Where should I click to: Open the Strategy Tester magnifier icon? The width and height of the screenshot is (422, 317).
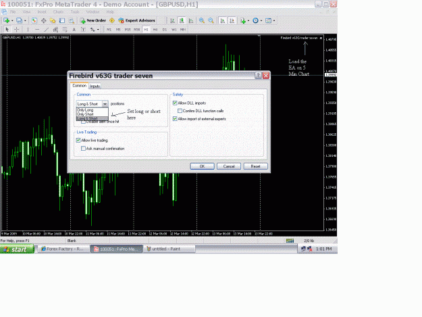(71, 20)
